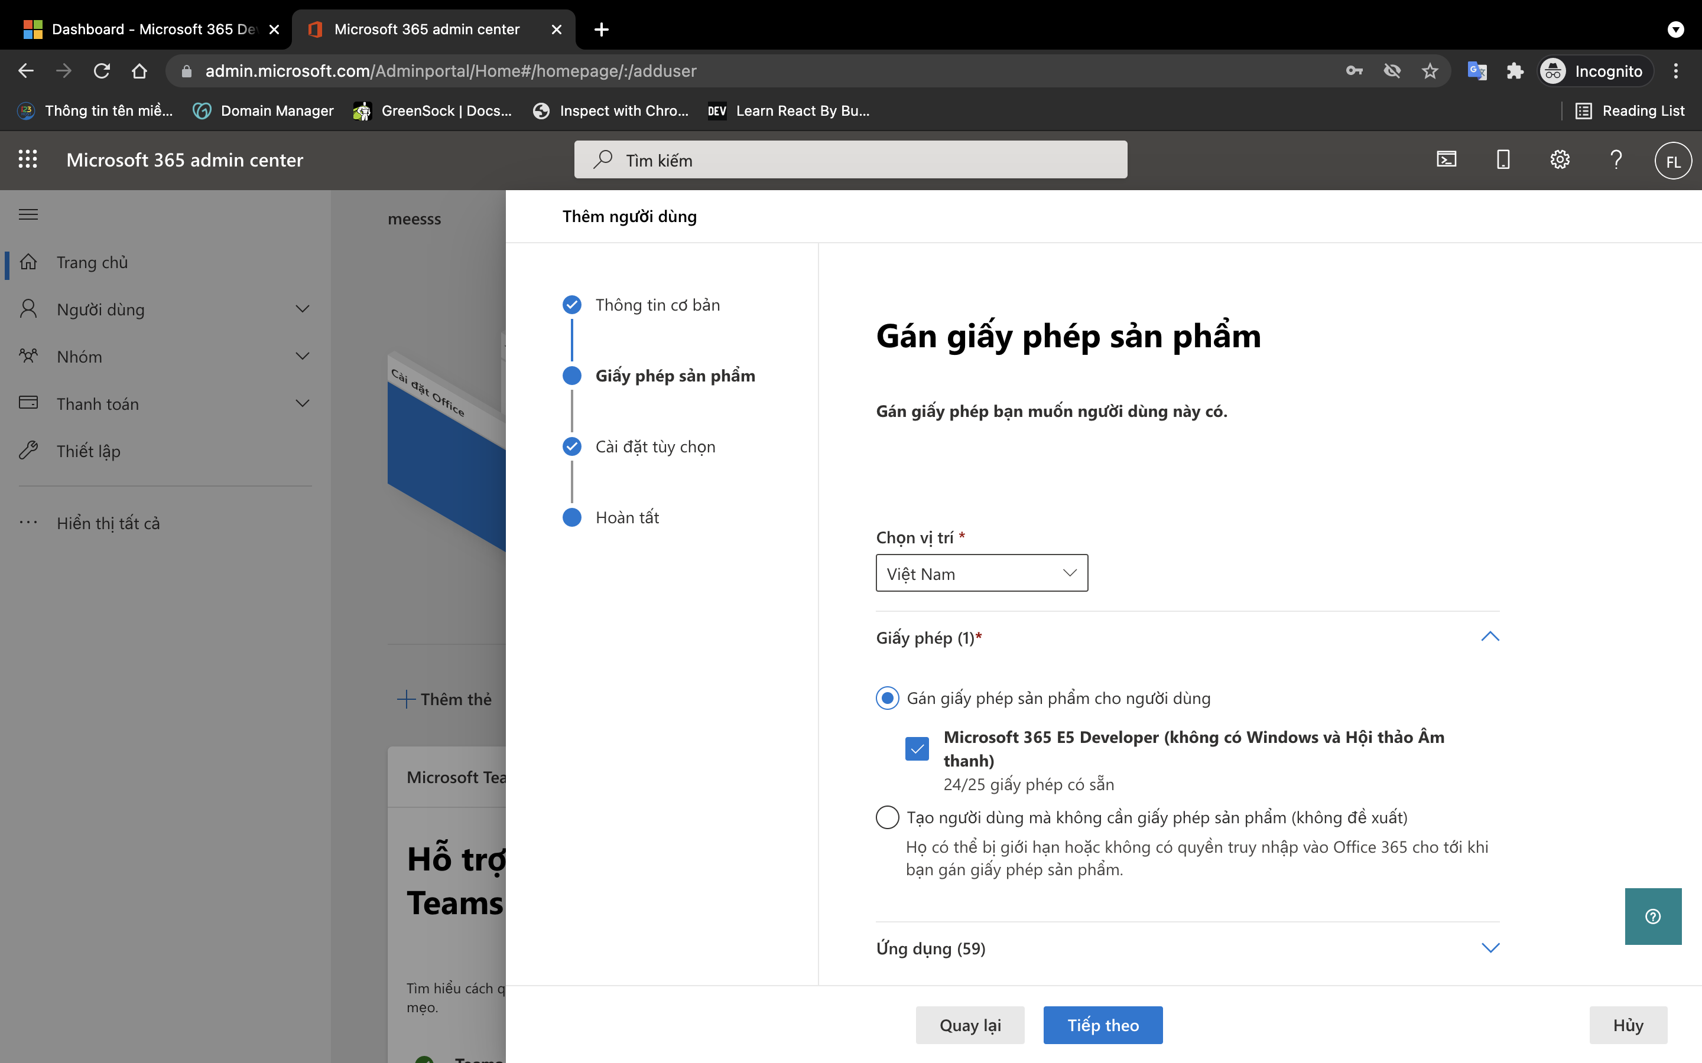Click the Quay lại button
The image size is (1702, 1063).
970,1025
